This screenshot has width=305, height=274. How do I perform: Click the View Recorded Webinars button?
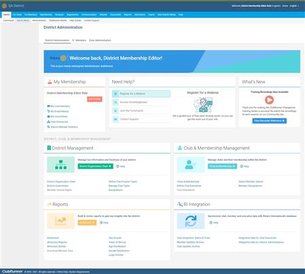tap(270, 121)
